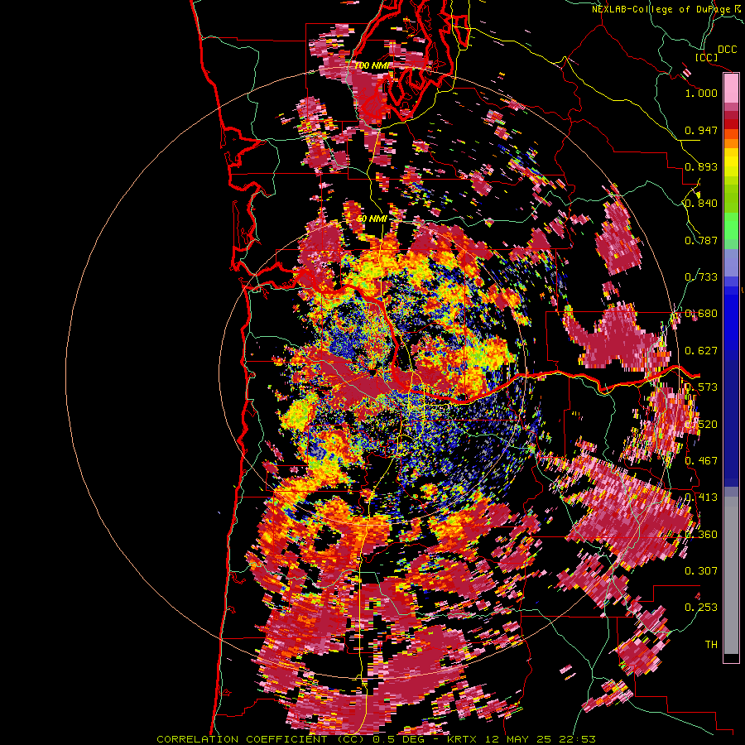
Task: Click the 100 NMI range ring label
Action: click(x=371, y=65)
